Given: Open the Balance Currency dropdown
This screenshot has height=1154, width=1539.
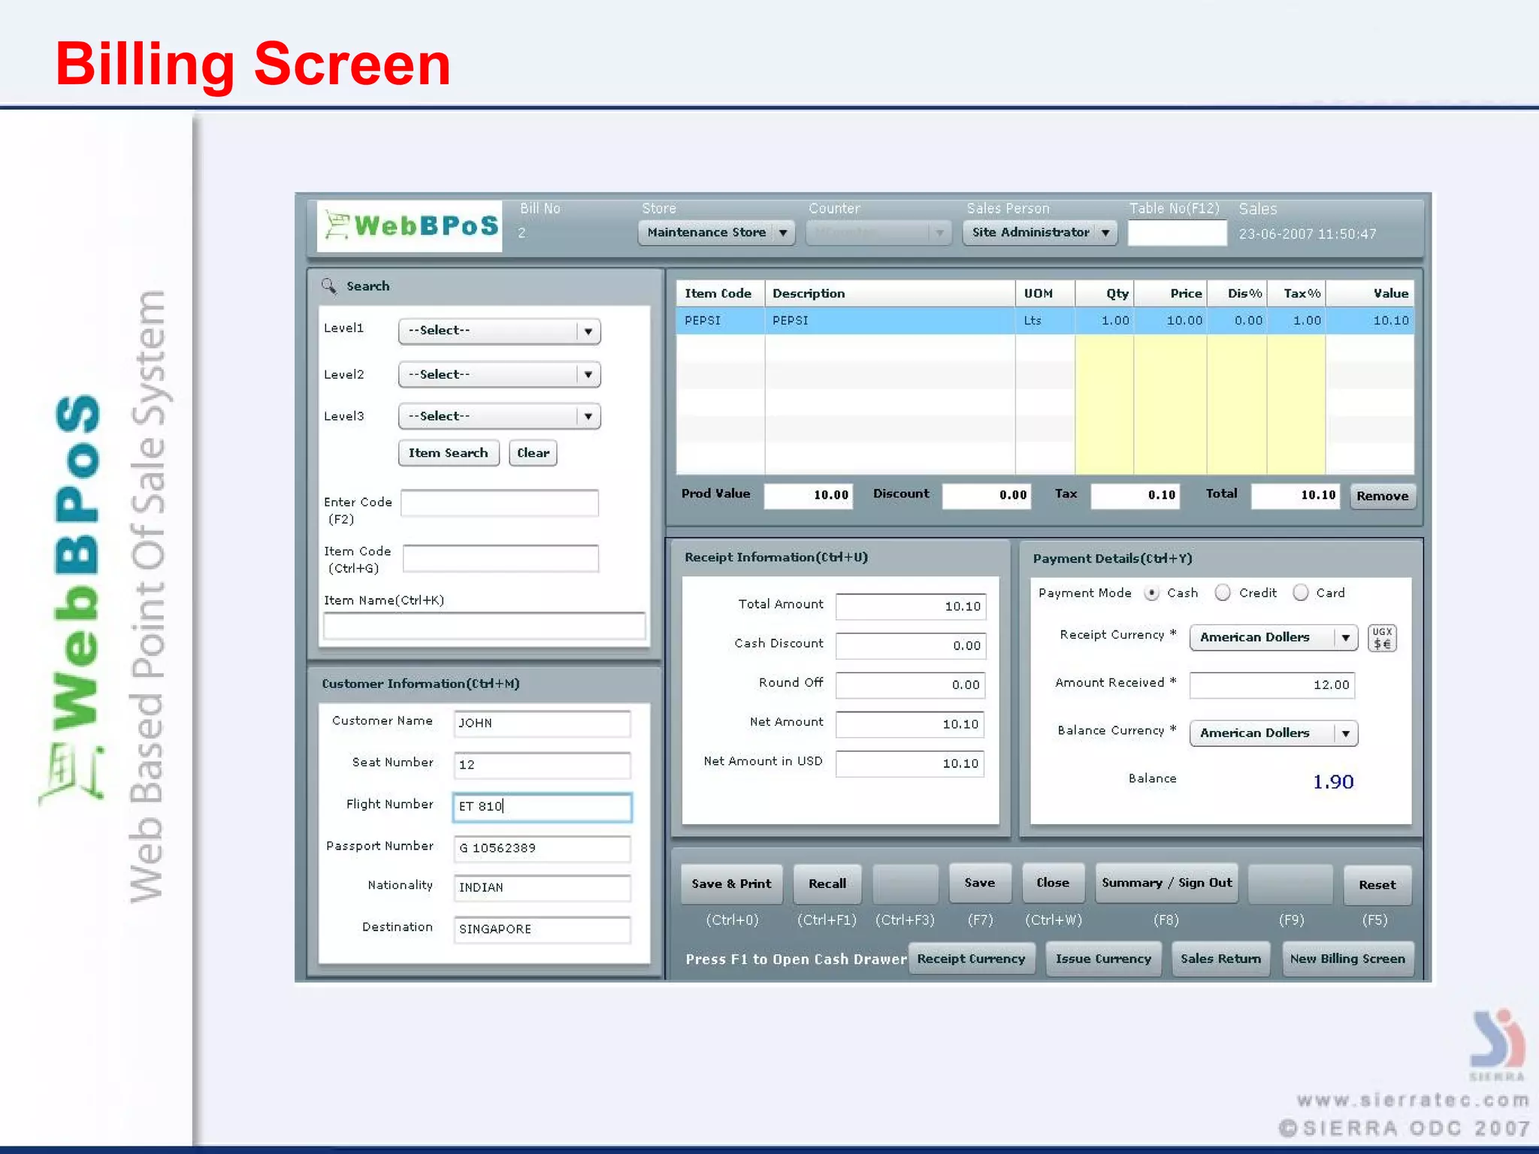Looking at the screenshot, I should coord(1274,733).
